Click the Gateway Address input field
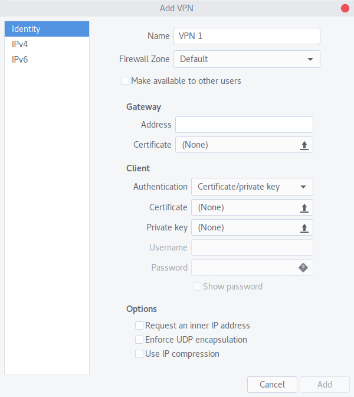 [244, 125]
